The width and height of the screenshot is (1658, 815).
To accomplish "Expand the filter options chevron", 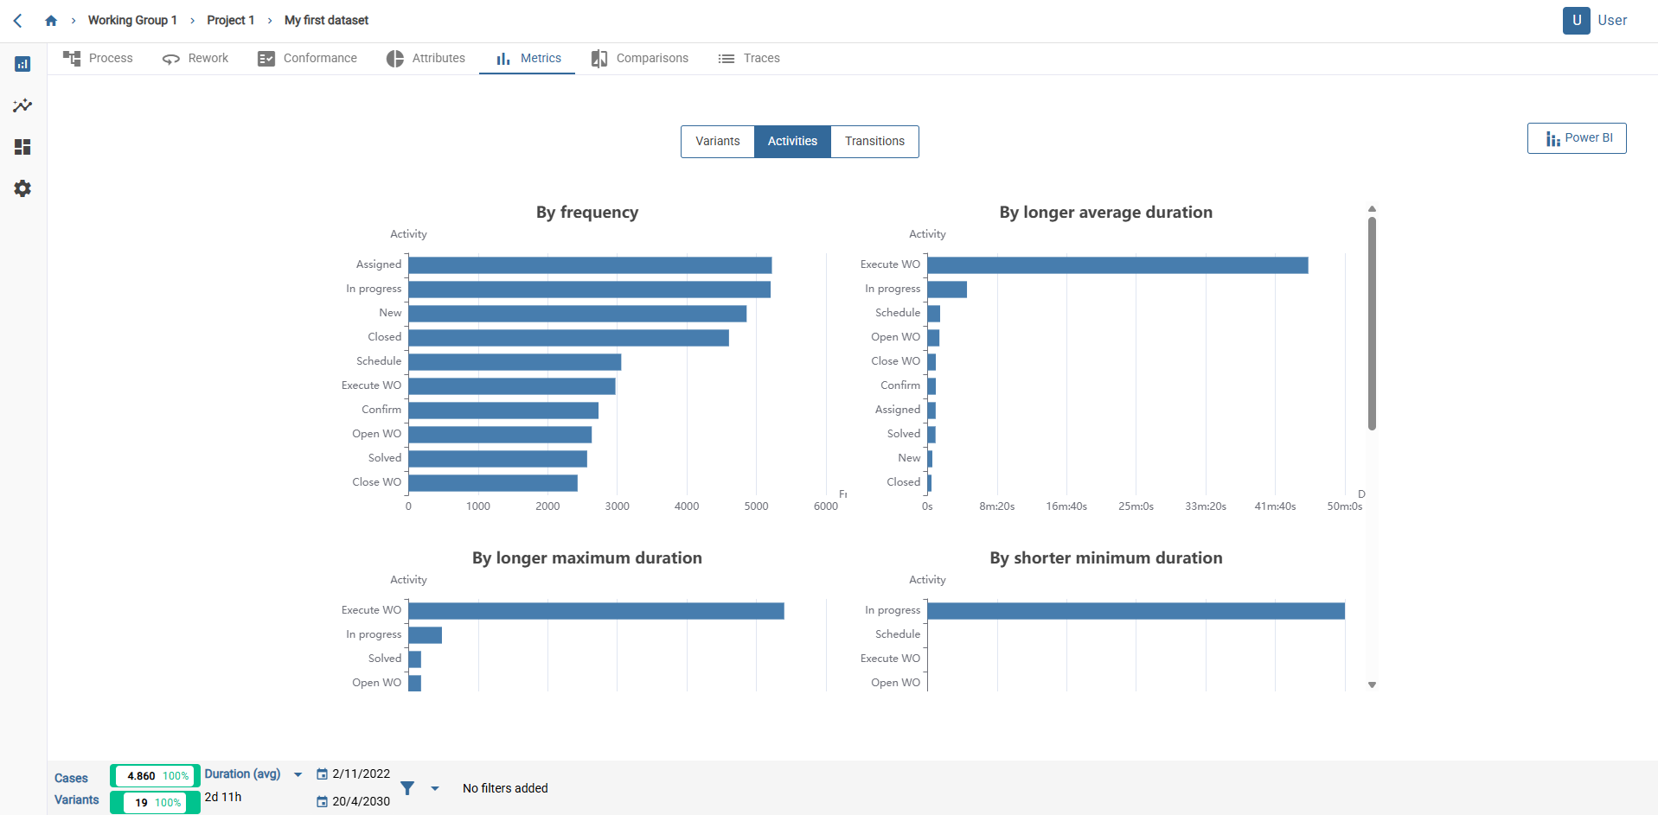I will click(435, 788).
